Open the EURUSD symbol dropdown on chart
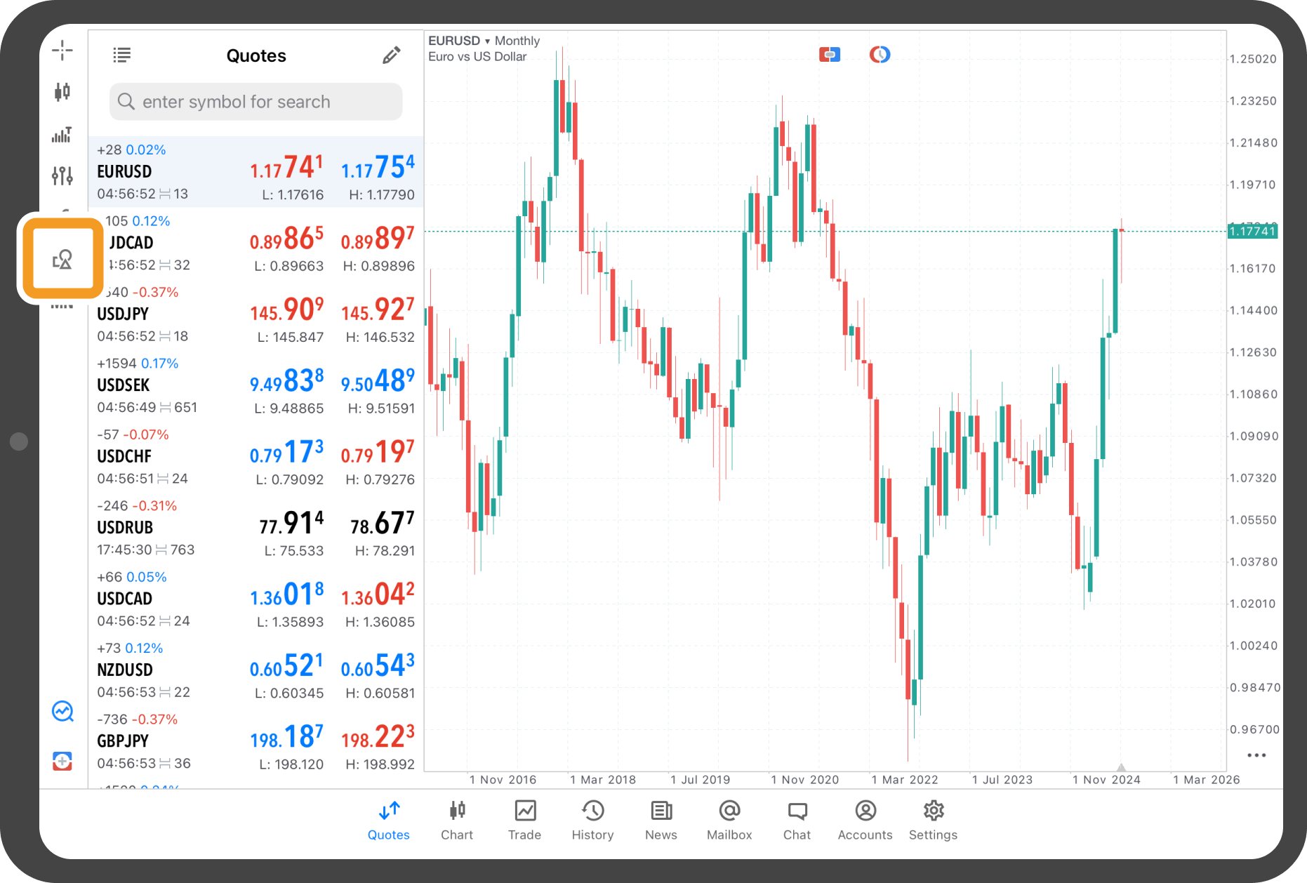Viewport: 1307px width, 883px height. pos(459,41)
